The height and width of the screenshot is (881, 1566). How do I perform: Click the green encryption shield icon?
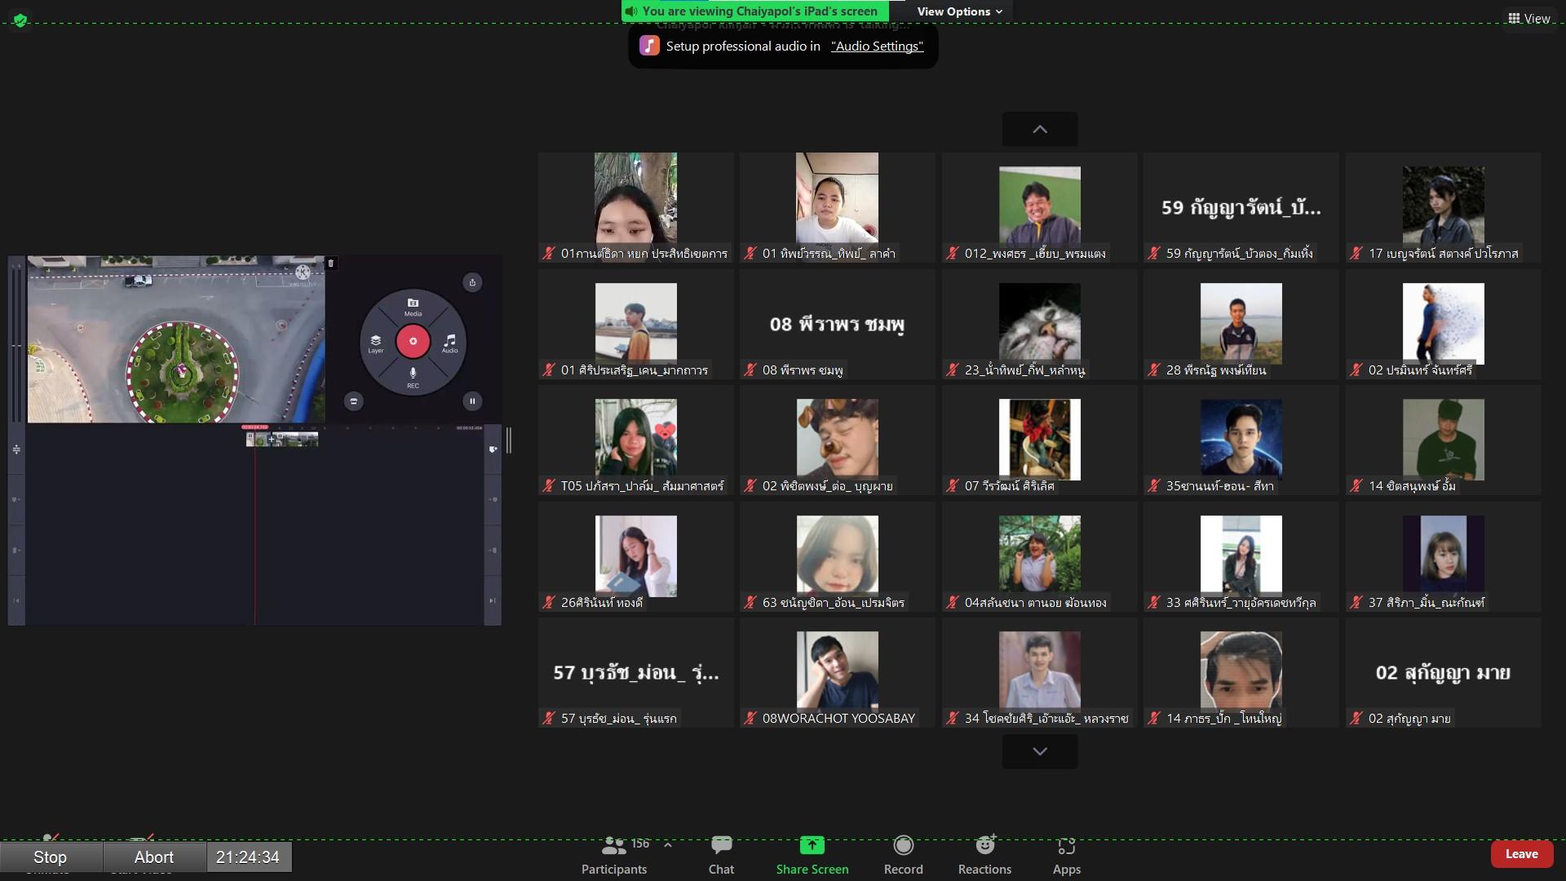point(20,20)
